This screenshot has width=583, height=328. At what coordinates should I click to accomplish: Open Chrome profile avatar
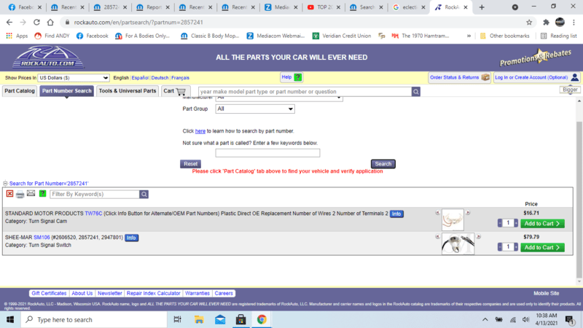point(560,23)
